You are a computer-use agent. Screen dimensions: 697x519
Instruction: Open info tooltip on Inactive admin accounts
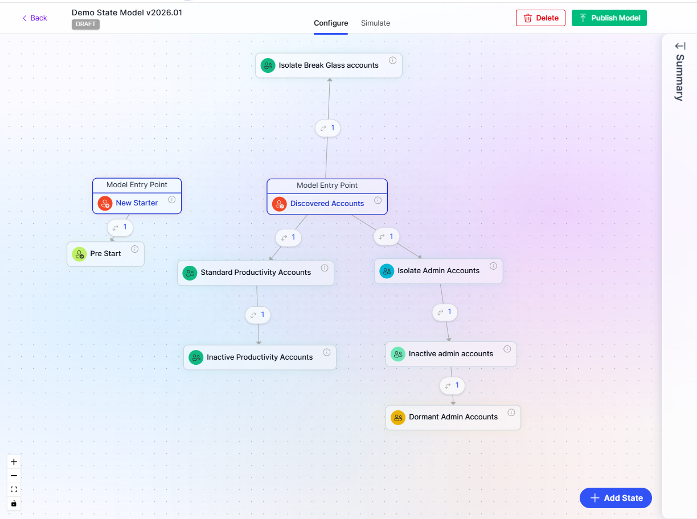(507, 349)
